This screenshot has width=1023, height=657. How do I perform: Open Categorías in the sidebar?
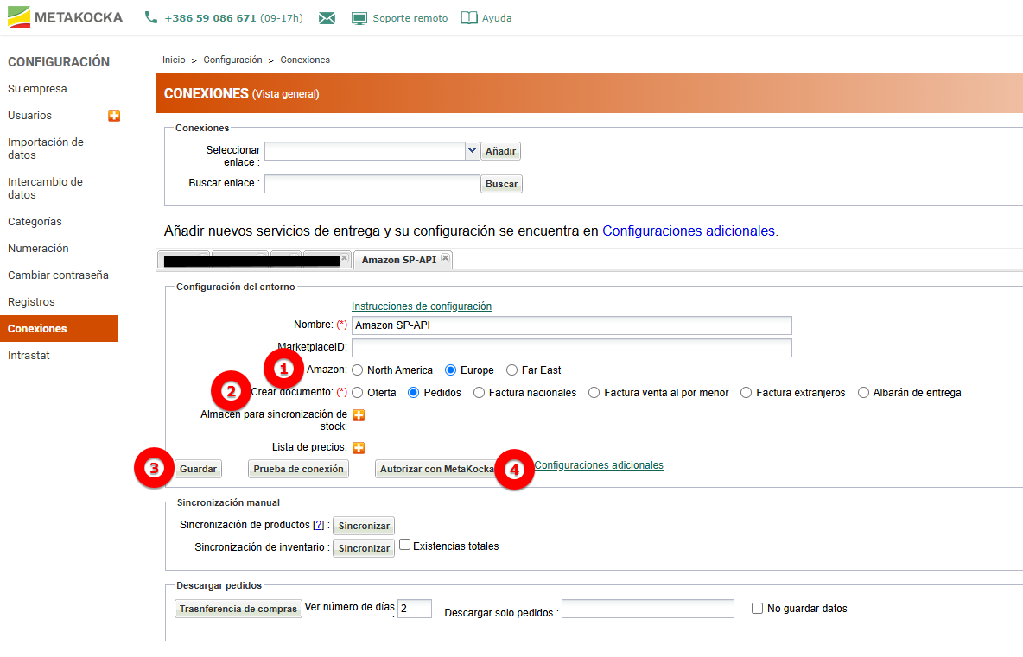(35, 222)
